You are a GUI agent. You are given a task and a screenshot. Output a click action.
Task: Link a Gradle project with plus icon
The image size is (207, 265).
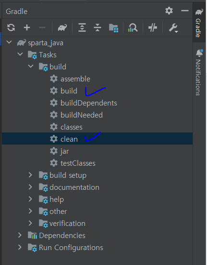pyautogui.click(x=27, y=27)
